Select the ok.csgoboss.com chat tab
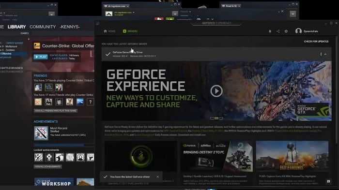339x190 pixels. (x=116, y=6)
